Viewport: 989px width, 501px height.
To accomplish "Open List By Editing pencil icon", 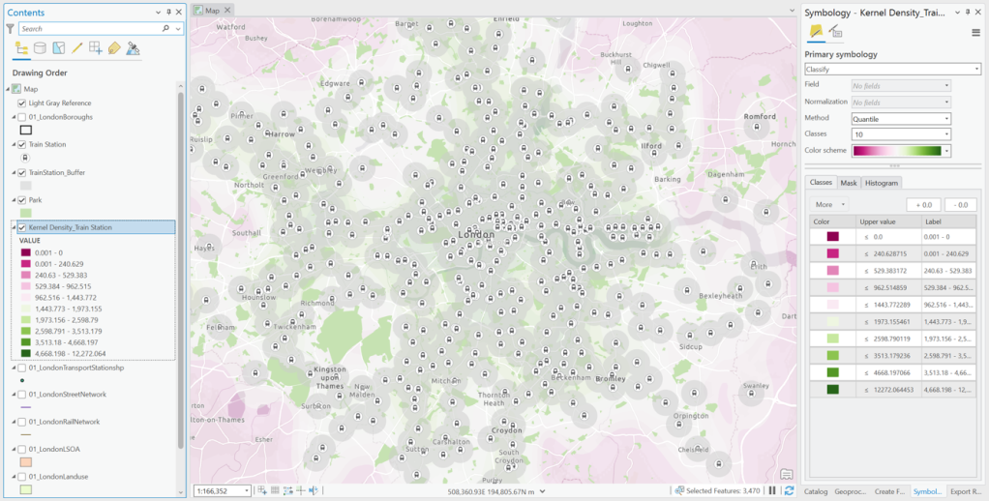I will pyautogui.click(x=76, y=48).
